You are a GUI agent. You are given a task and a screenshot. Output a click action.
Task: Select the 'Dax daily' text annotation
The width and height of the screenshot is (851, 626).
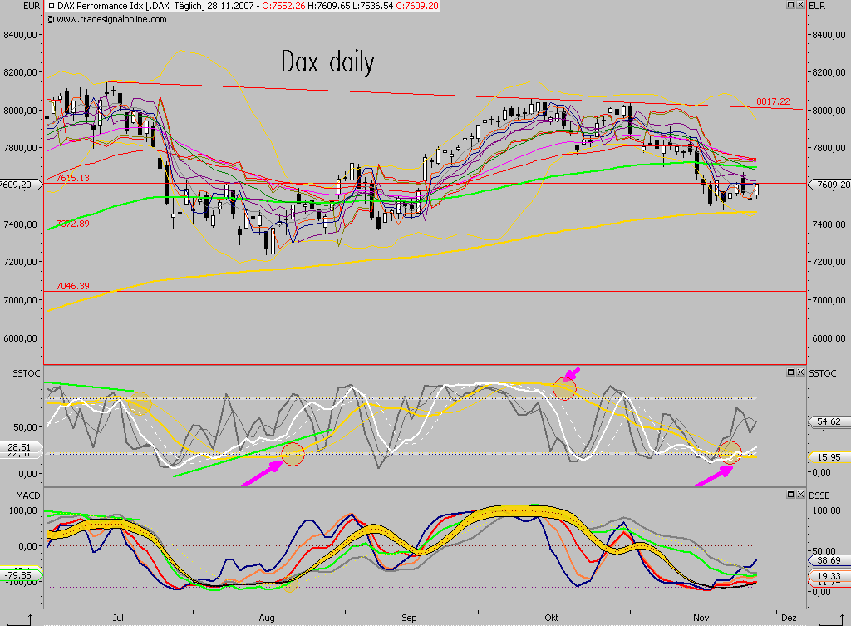click(327, 62)
